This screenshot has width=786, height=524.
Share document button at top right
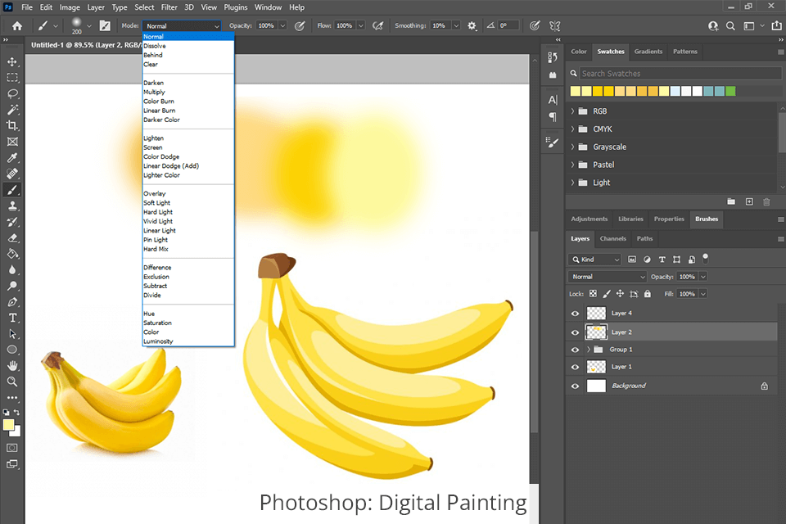point(776,25)
